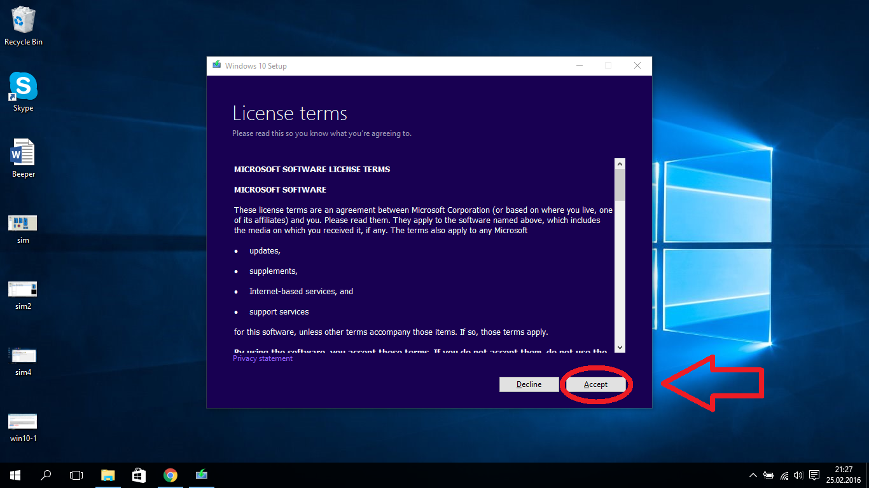Screen dimensions: 869x488
Task: Click the "Internet-based services, and" bullet item
Action: click(x=301, y=292)
